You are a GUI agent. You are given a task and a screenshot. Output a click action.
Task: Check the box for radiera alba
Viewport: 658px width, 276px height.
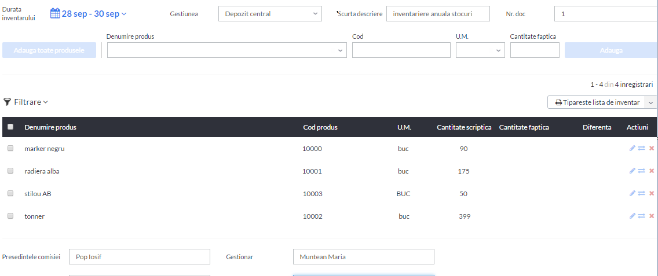[10, 171]
